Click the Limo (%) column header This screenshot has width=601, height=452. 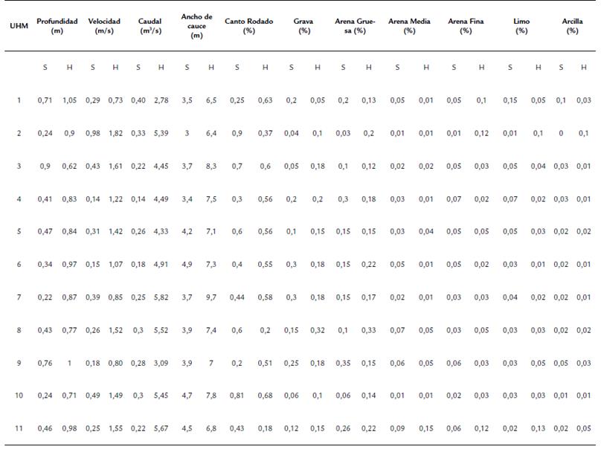coord(521,26)
